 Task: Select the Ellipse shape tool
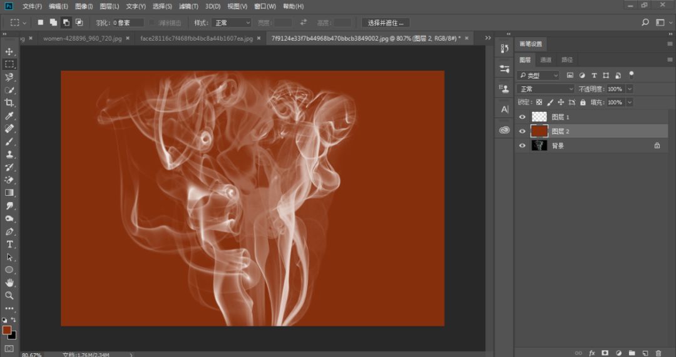click(x=9, y=269)
